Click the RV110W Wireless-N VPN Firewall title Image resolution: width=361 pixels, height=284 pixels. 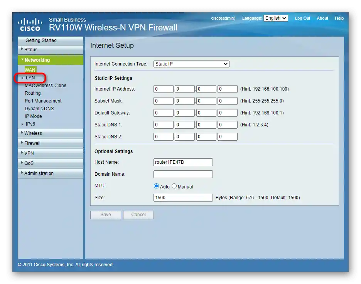point(113,28)
